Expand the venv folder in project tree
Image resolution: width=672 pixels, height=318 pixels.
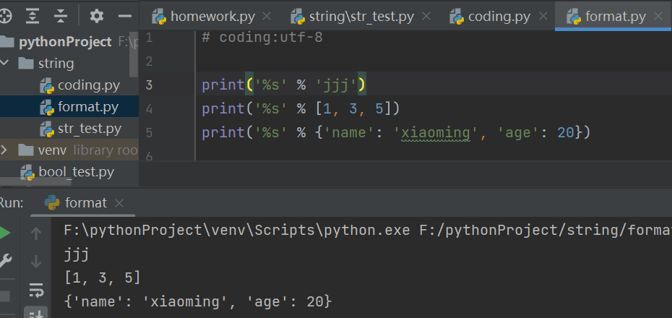point(6,150)
